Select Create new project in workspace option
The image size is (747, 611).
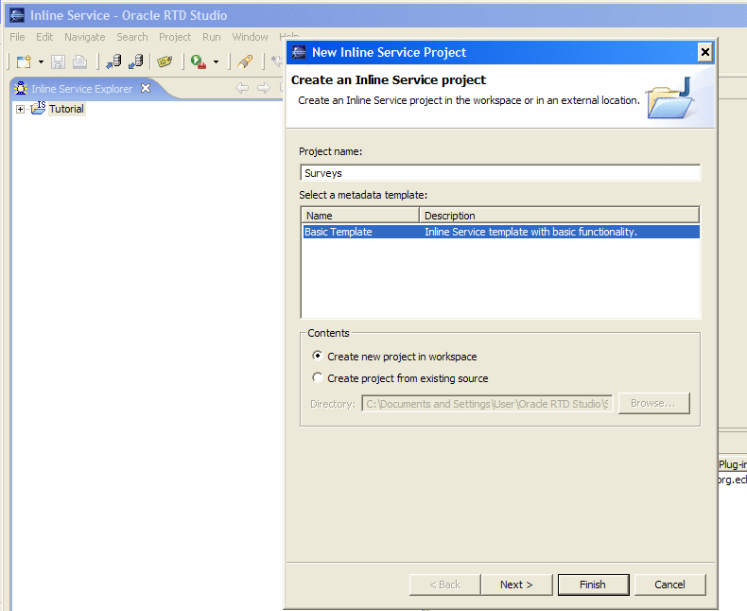(x=317, y=357)
